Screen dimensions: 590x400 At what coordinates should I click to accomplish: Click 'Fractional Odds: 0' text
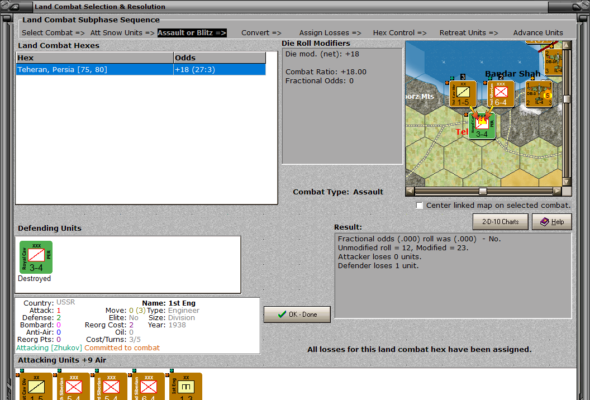point(320,81)
